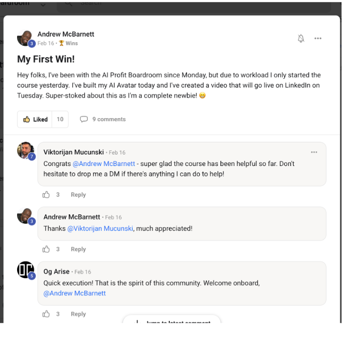The image size is (349, 337).
Task: Like Viktorijan Mucunski's comment with thumbs-up
Action: point(46,195)
